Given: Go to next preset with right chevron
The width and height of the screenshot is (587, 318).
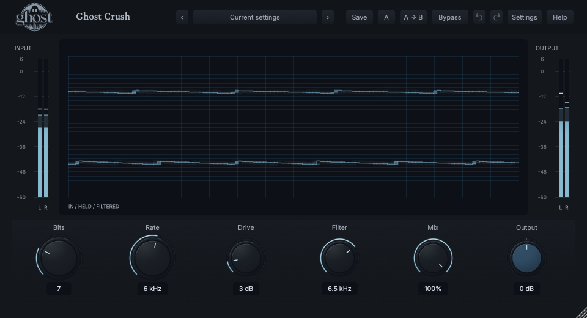Looking at the screenshot, I should pyautogui.click(x=328, y=17).
